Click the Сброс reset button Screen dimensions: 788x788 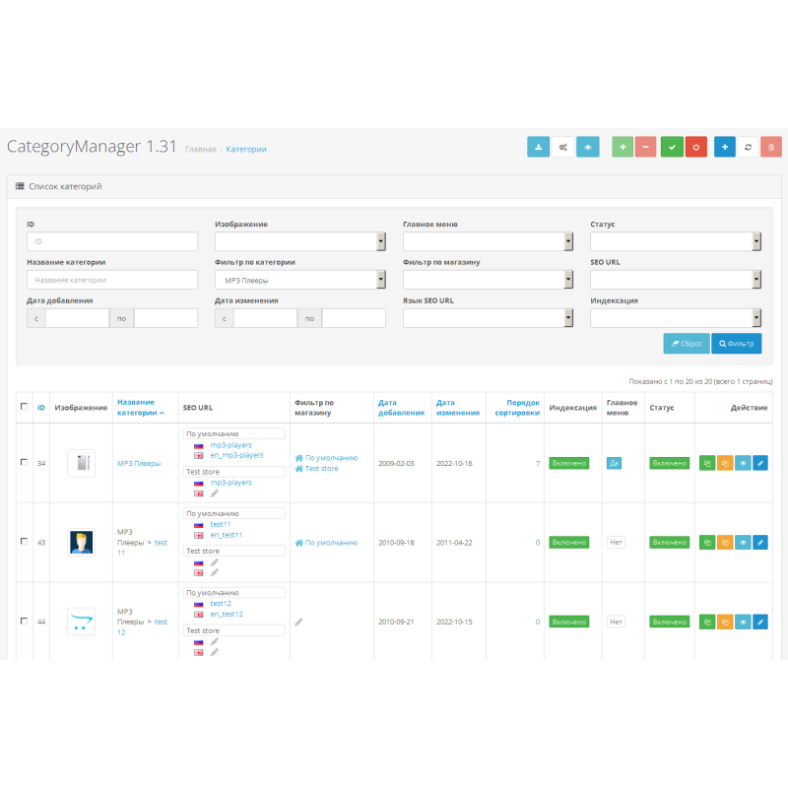(x=687, y=344)
